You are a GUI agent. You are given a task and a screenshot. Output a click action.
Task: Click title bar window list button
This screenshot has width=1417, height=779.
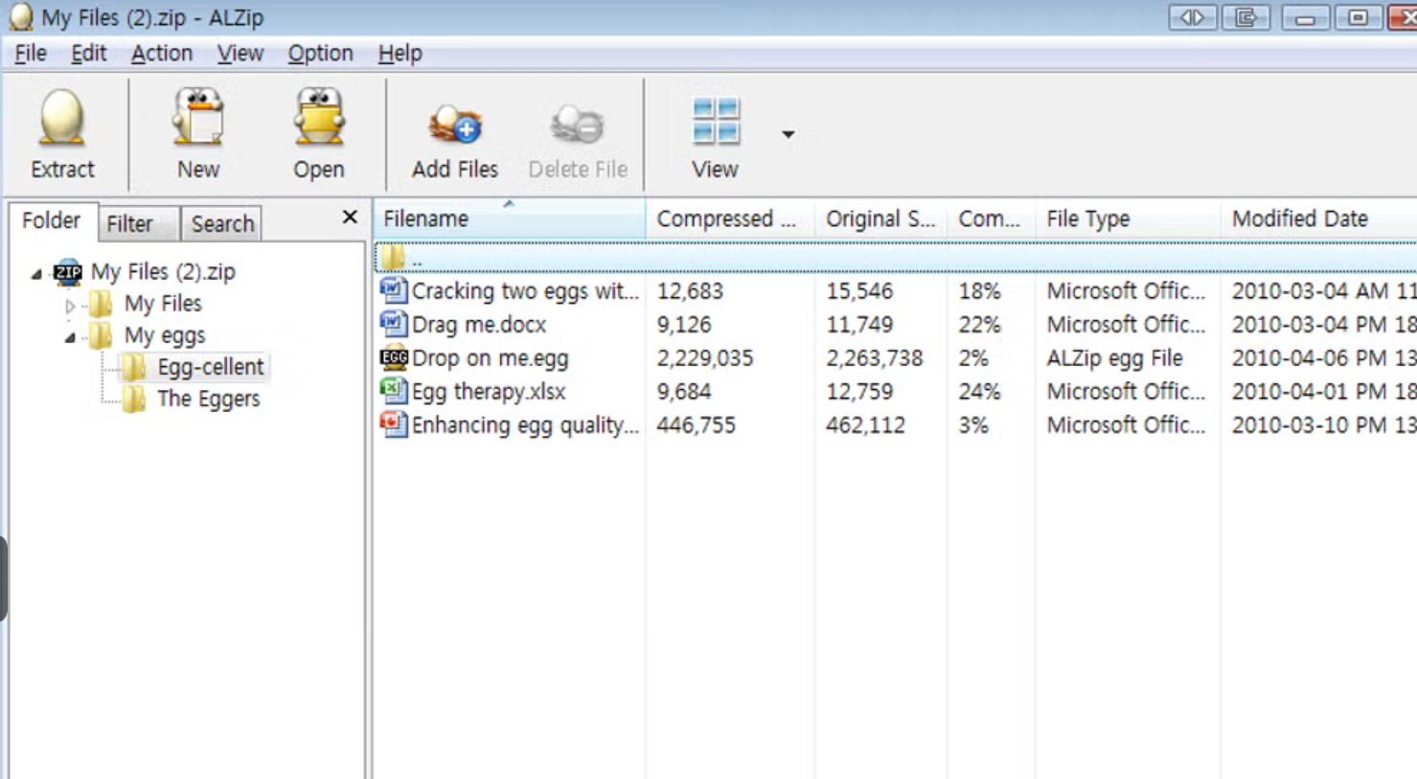[1246, 17]
